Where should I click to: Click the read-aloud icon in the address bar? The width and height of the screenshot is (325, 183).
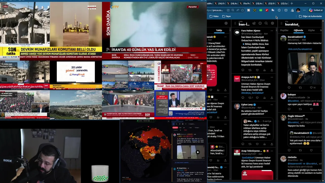238,10
